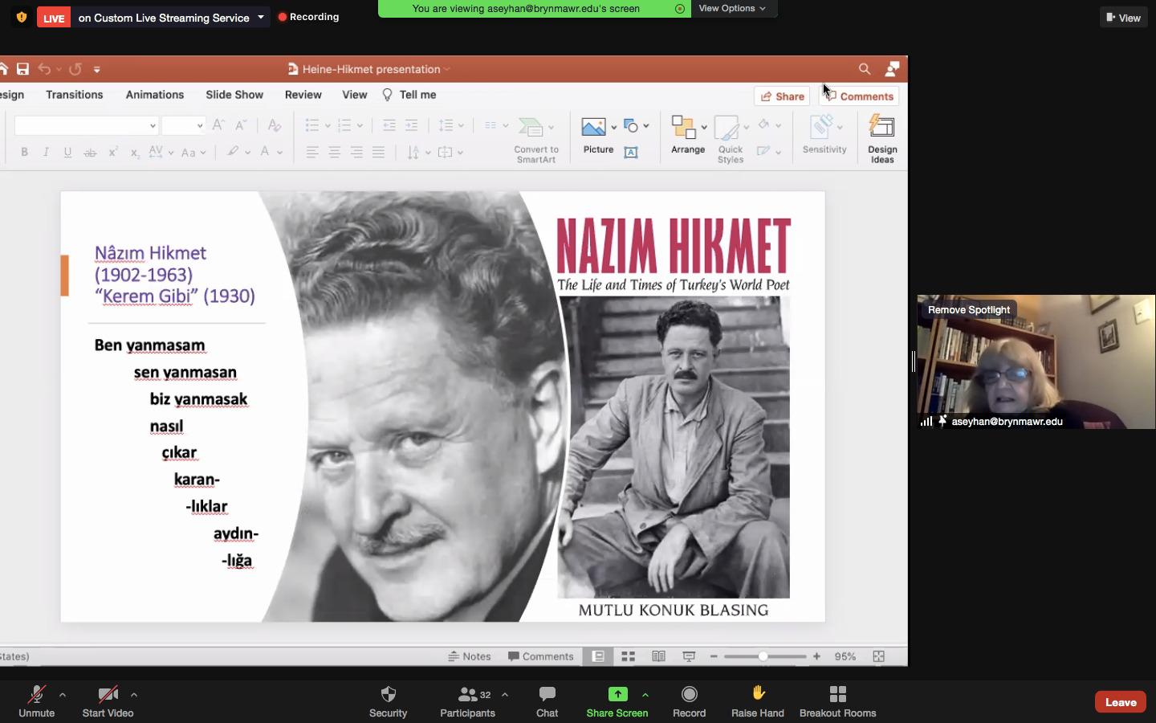The height and width of the screenshot is (723, 1156).
Task: Expand Participants options arrow
Action: point(505,695)
